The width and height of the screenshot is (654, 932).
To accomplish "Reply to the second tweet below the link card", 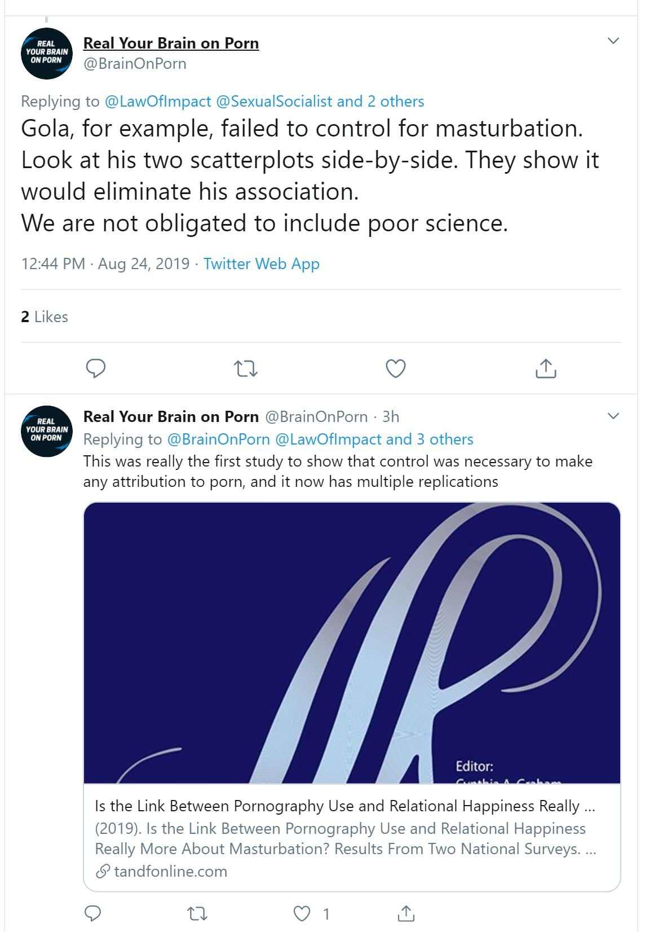I will point(92,913).
